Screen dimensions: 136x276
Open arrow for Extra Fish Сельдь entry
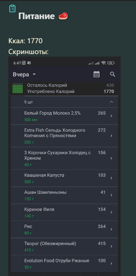pyautogui.click(x=112, y=136)
